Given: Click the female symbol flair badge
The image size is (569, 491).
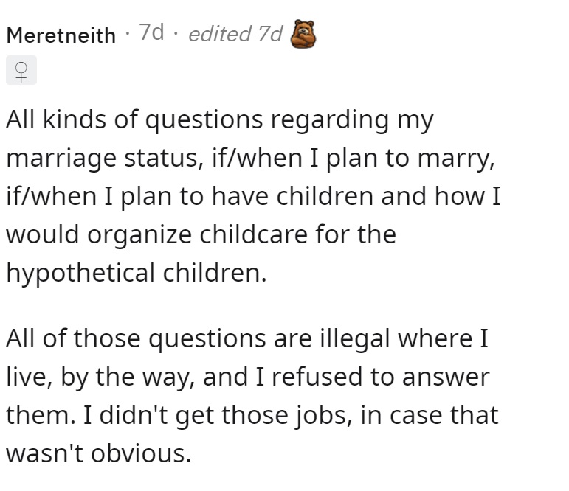Looking at the screenshot, I should click(21, 70).
